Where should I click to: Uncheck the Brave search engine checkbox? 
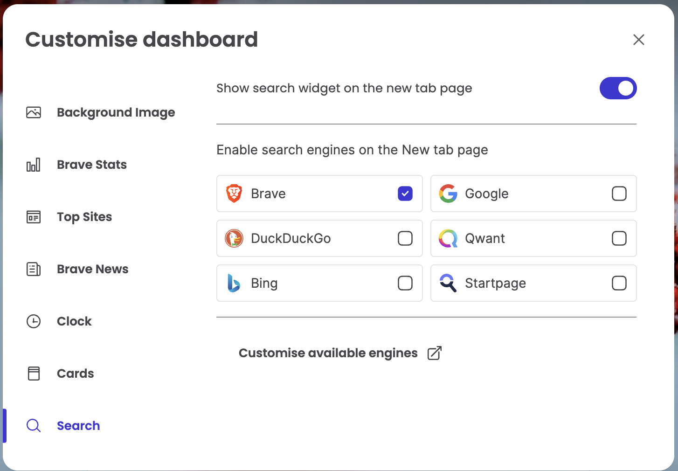(x=405, y=194)
